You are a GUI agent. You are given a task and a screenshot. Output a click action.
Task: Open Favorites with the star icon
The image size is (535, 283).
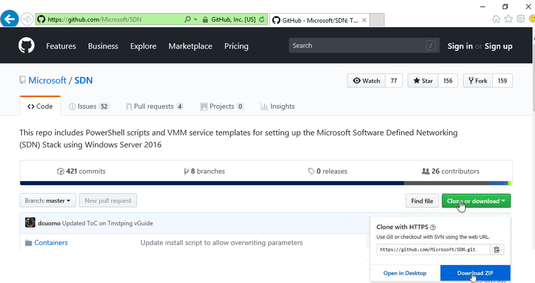(x=508, y=19)
